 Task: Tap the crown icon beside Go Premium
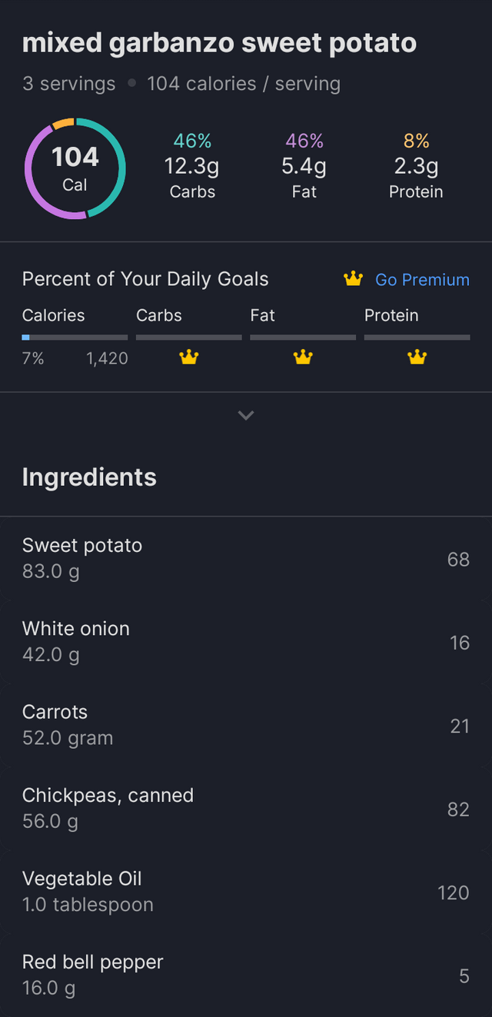(353, 279)
